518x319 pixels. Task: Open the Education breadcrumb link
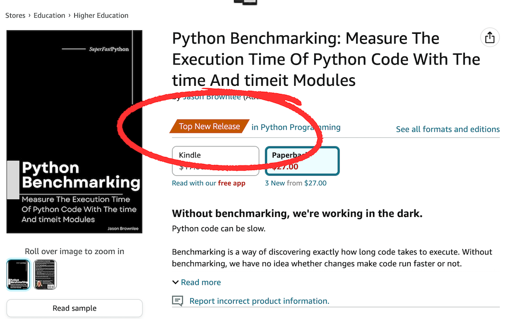click(49, 15)
